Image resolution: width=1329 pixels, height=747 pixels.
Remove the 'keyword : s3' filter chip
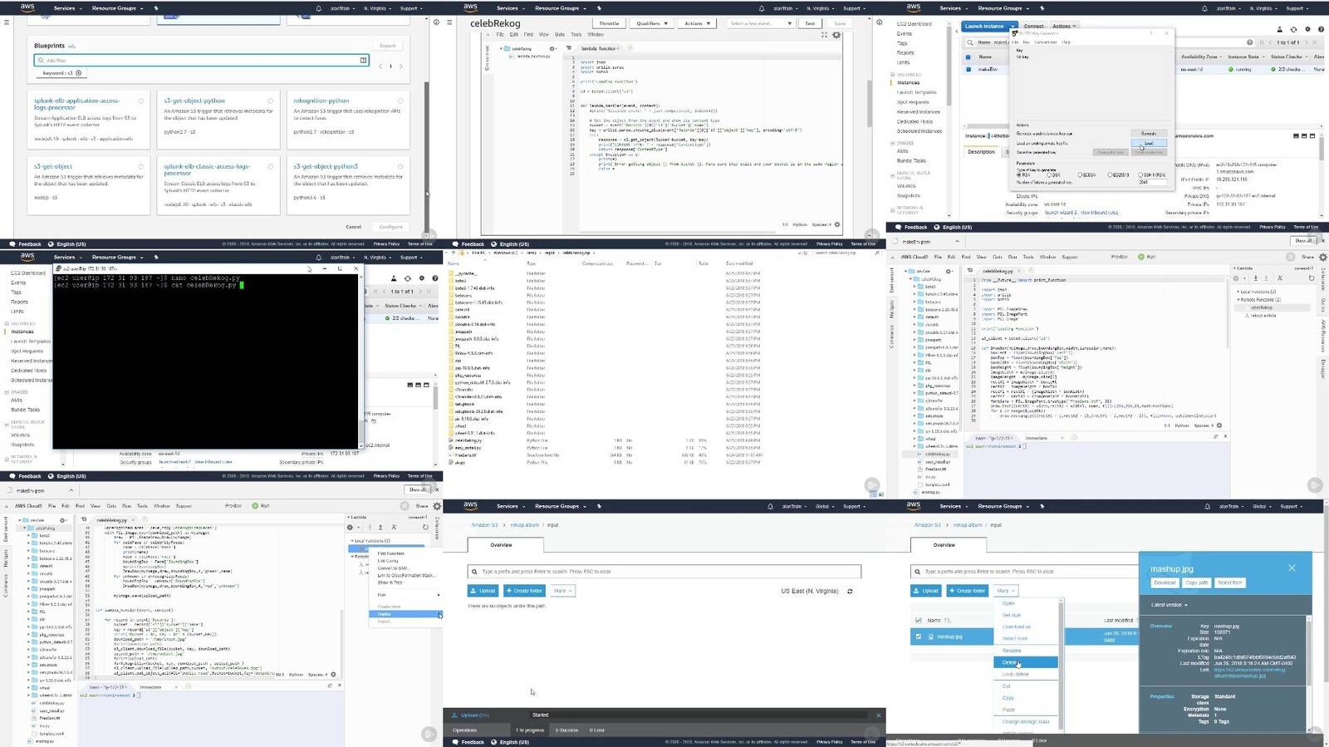click(79, 73)
